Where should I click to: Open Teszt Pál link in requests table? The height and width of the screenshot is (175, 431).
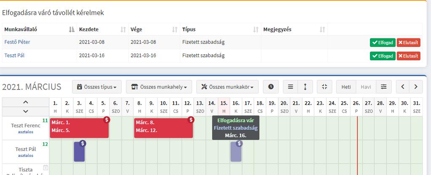point(14,55)
